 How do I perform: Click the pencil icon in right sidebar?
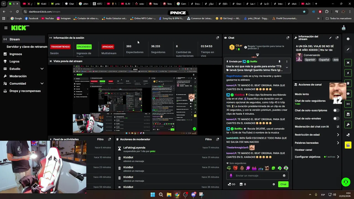tap(348, 49)
